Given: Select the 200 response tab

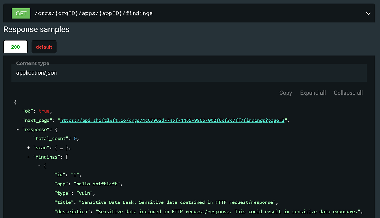Looking at the screenshot, I should pos(15,47).
